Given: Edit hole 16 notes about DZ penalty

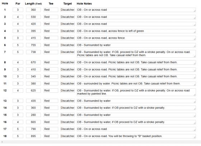Looking at the screenshot, I should pos(136,122).
